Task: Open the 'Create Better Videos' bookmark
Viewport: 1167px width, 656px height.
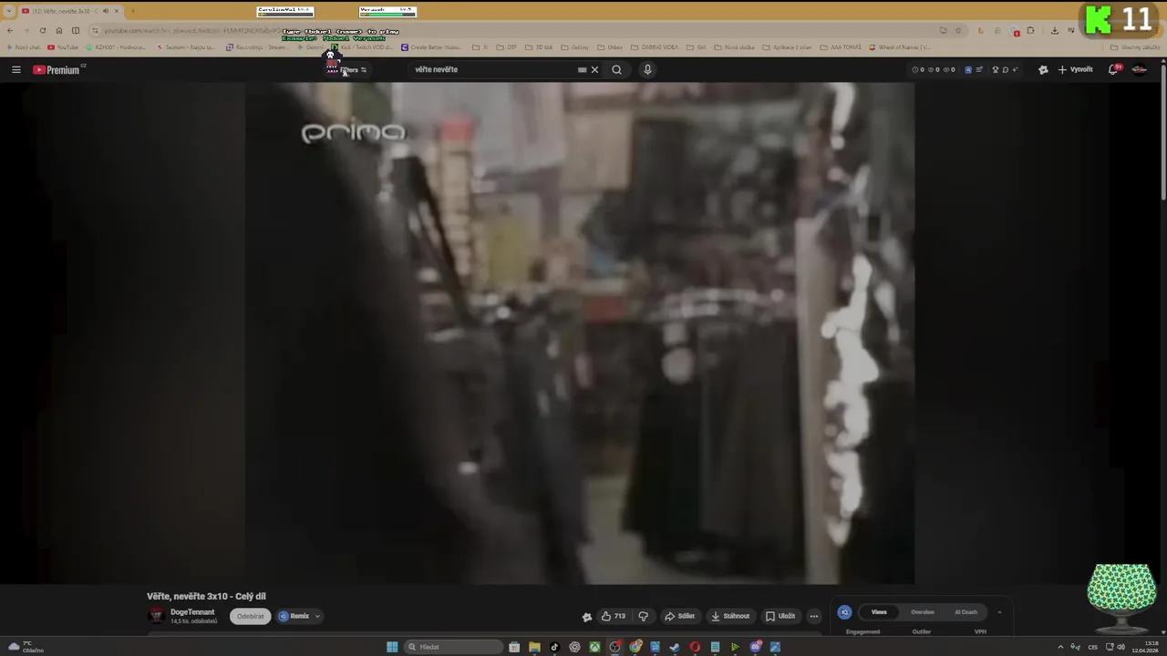Action: [431, 47]
